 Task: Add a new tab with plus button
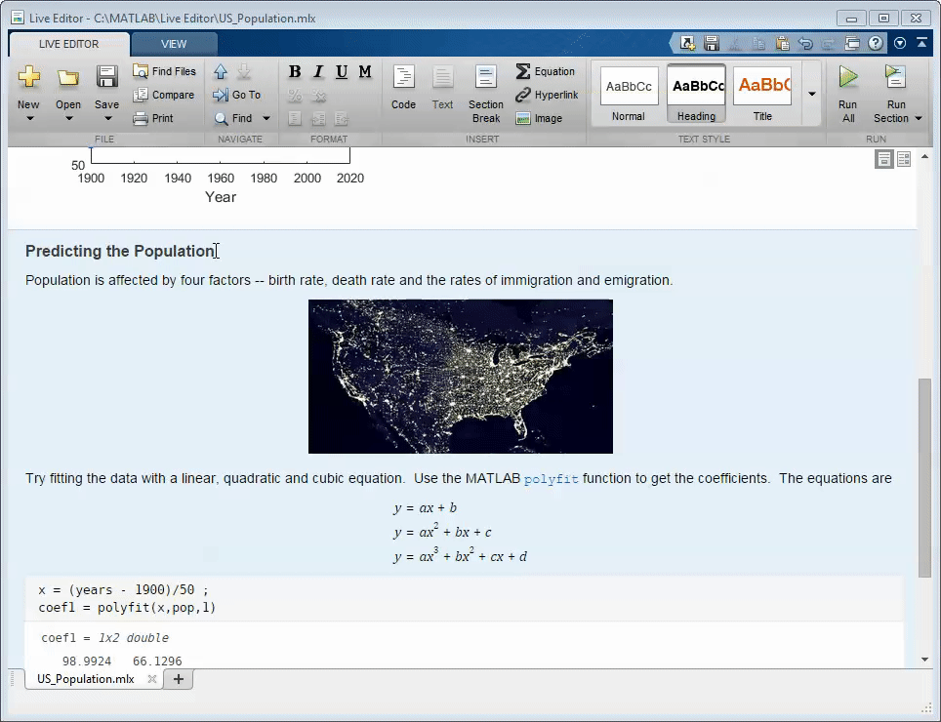click(x=179, y=679)
